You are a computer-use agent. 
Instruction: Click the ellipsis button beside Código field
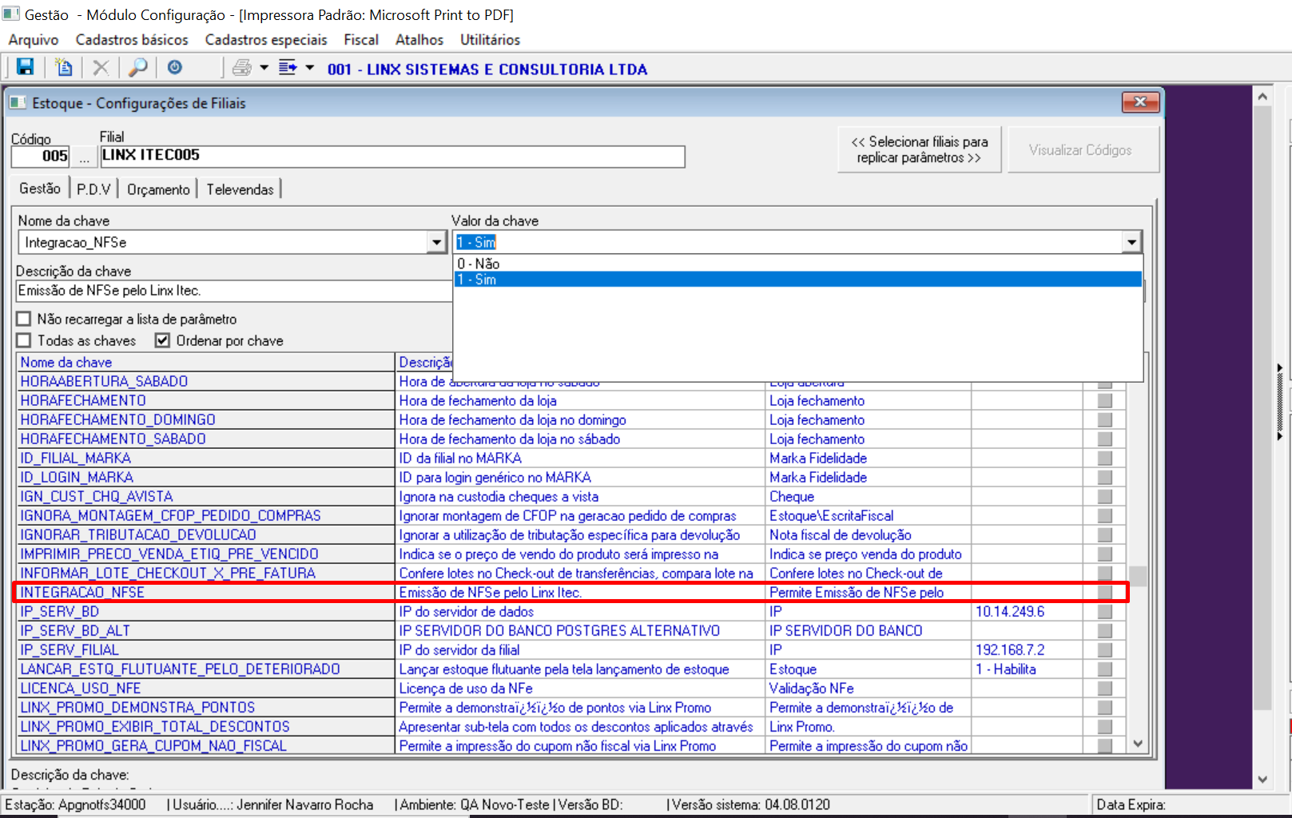tap(85, 157)
